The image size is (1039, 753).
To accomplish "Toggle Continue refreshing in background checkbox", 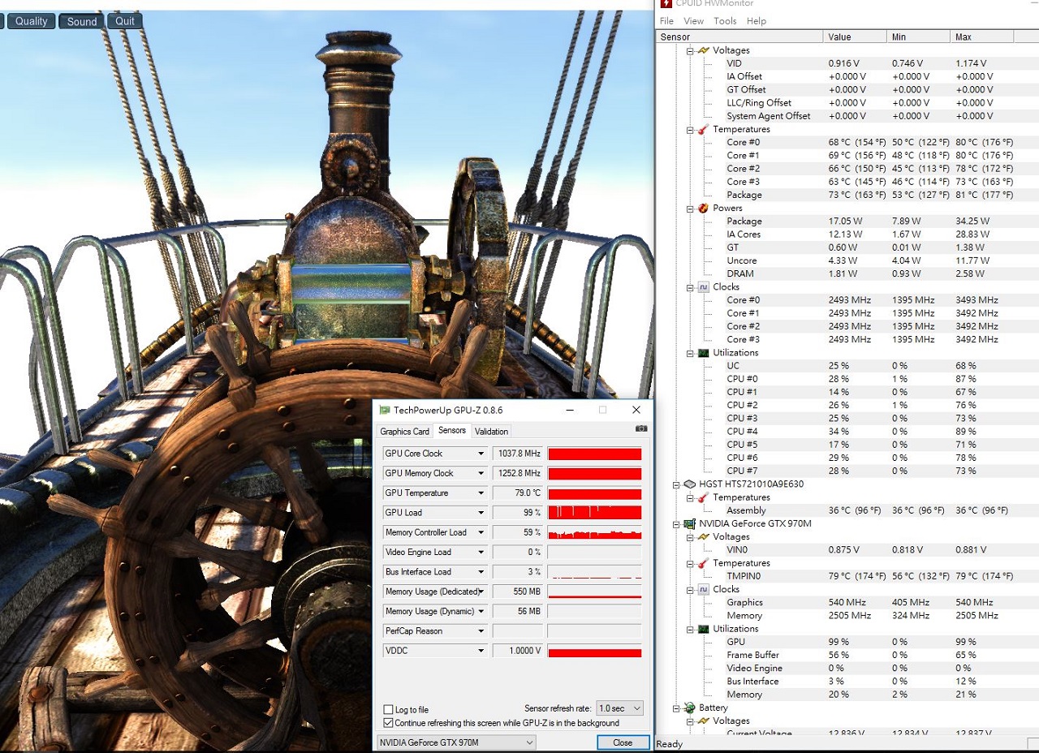I will (x=388, y=723).
